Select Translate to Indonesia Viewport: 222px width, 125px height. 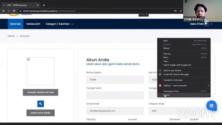[x=184, y=80]
